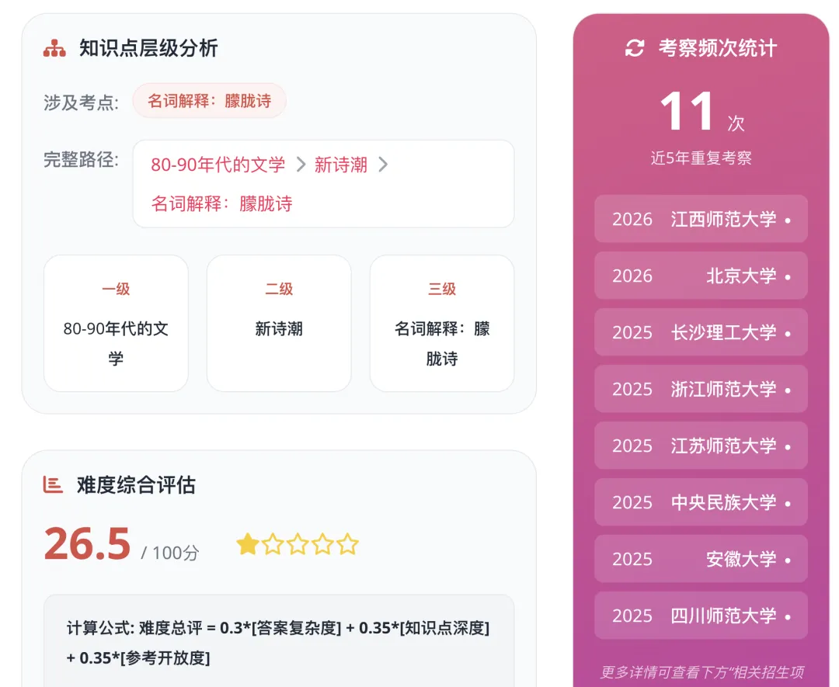The image size is (839, 687).
Task: Click the third star in the difficulty rating
Action: coord(298,544)
